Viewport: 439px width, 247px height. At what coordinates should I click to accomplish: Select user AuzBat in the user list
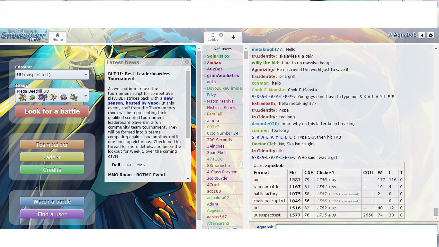pyautogui.click(x=215, y=69)
